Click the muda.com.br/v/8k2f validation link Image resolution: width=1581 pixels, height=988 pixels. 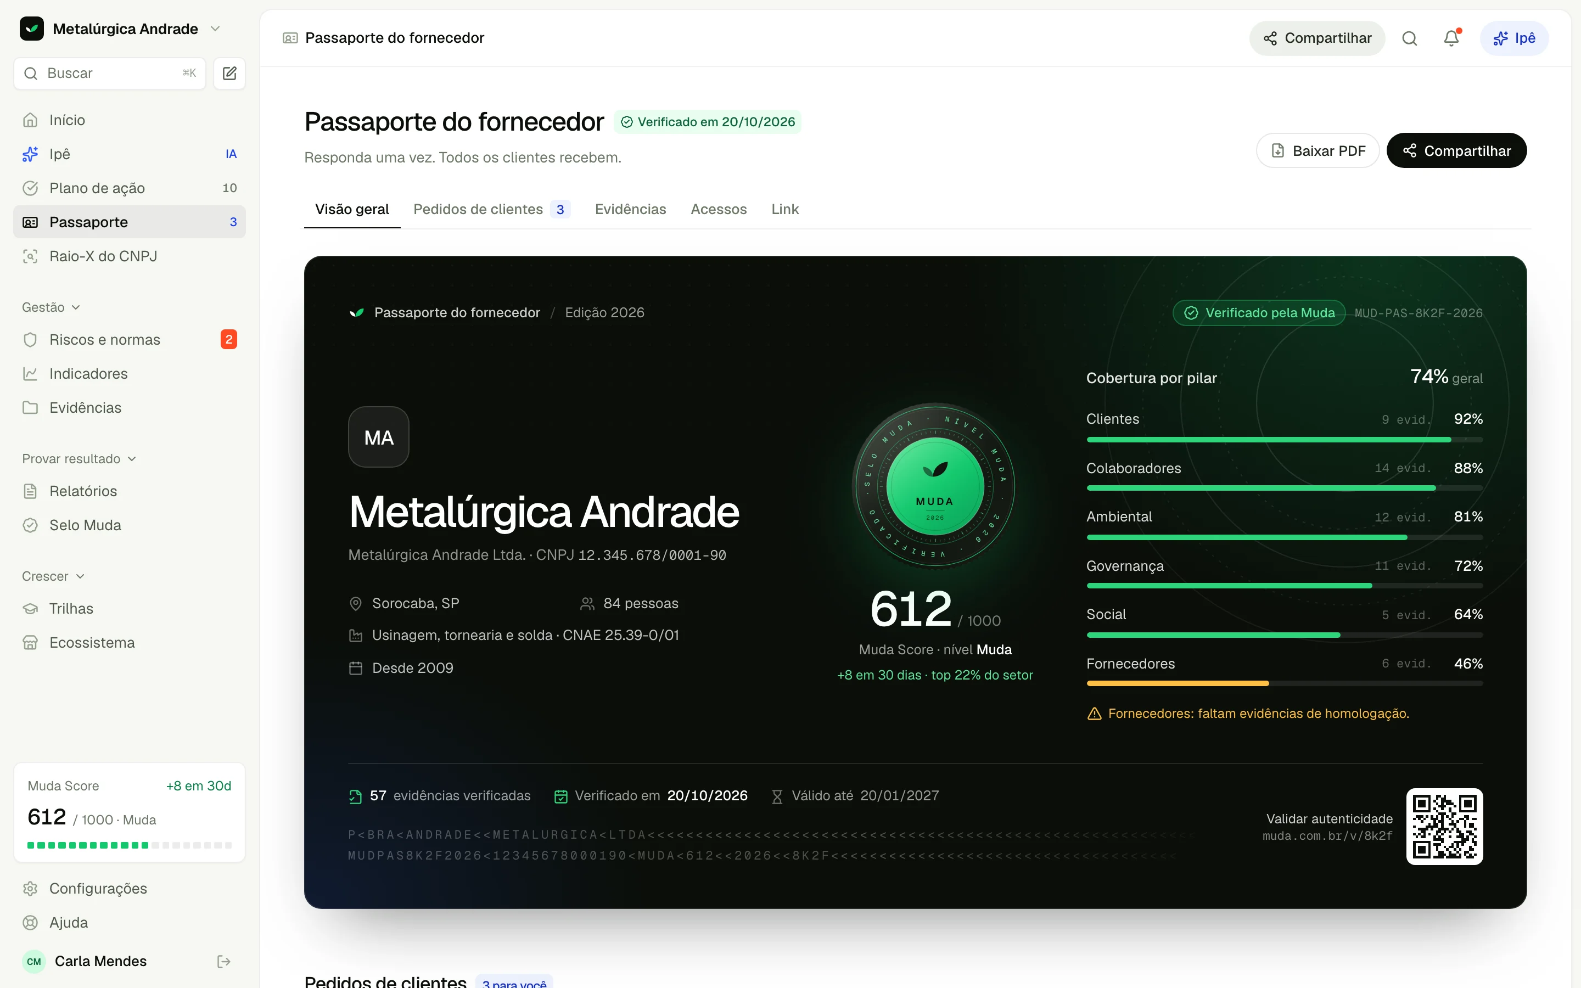coord(1327,837)
